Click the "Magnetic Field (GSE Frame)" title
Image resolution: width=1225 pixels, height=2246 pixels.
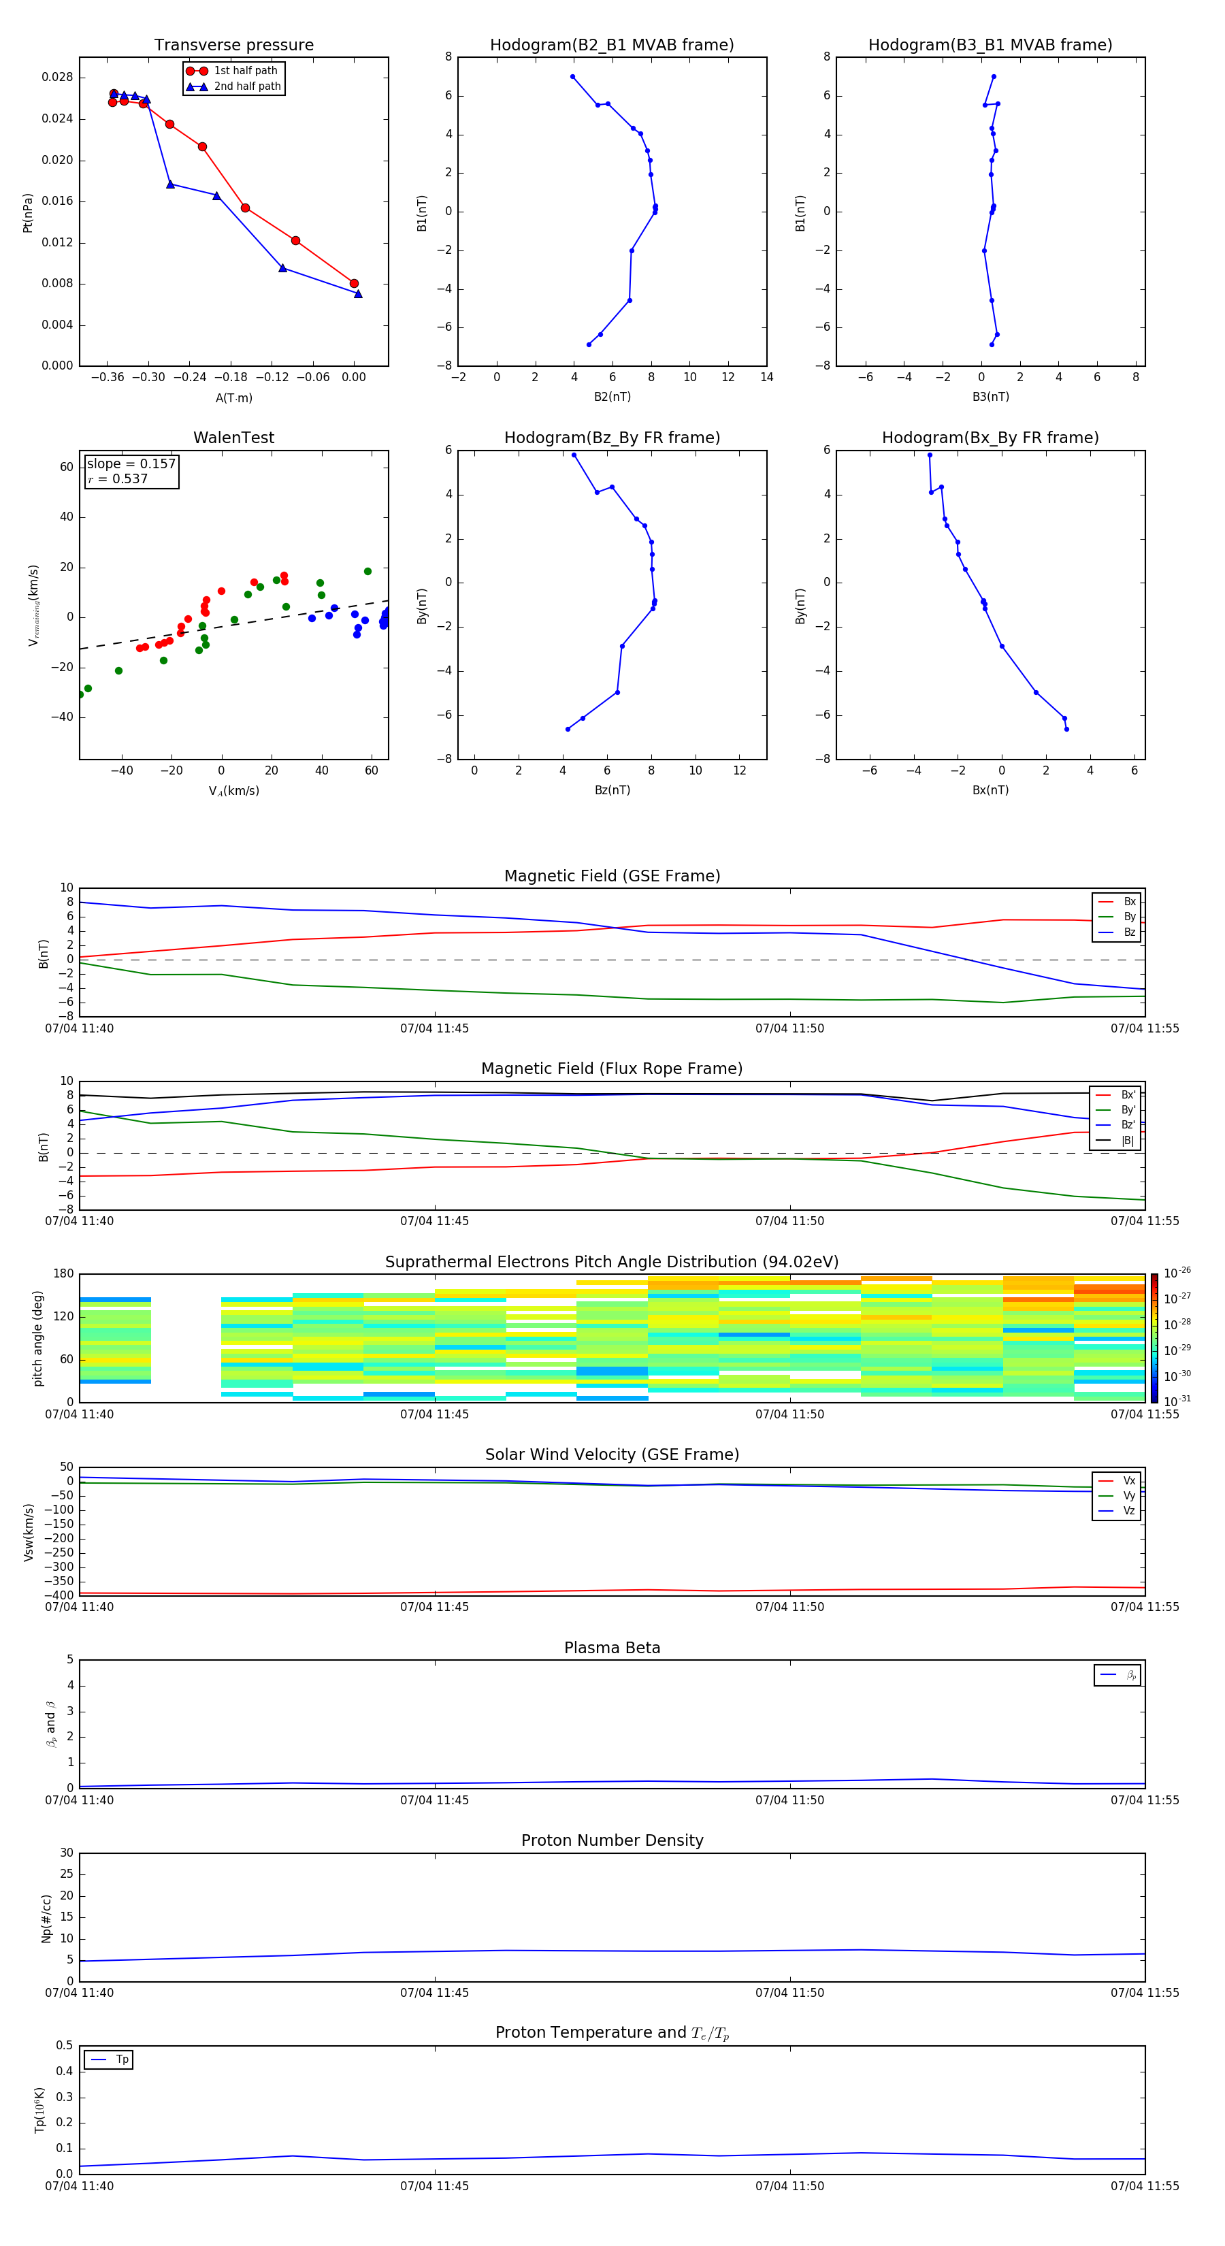tap(612, 876)
